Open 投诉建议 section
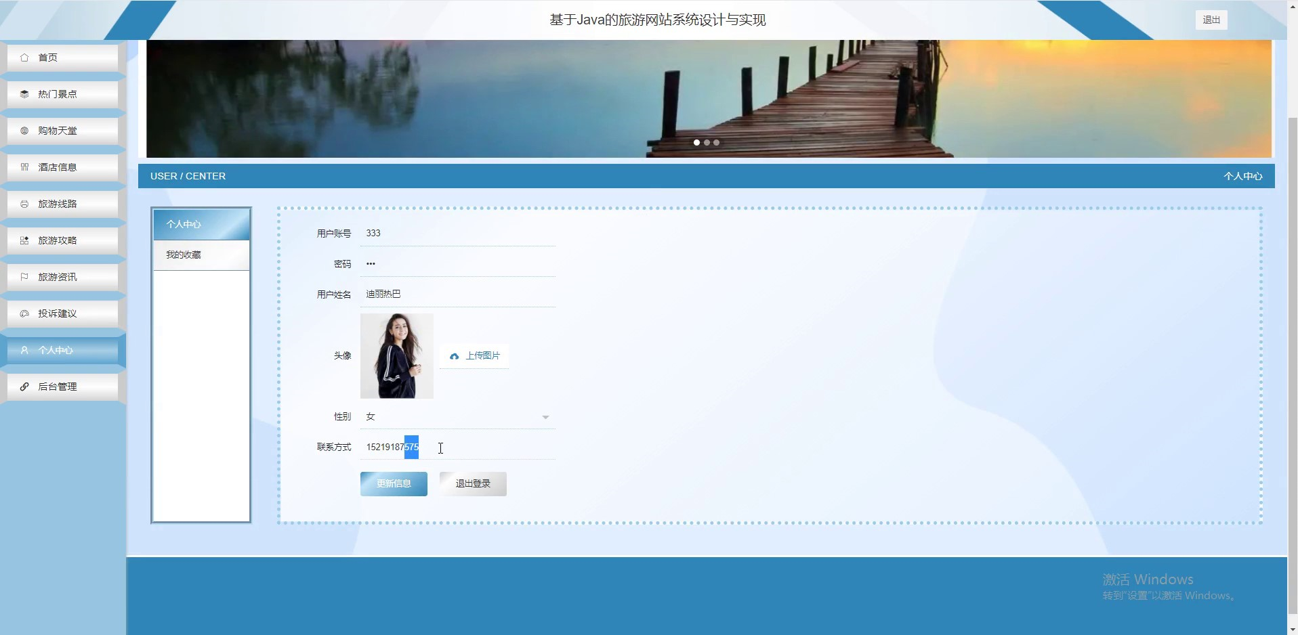 (62, 313)
